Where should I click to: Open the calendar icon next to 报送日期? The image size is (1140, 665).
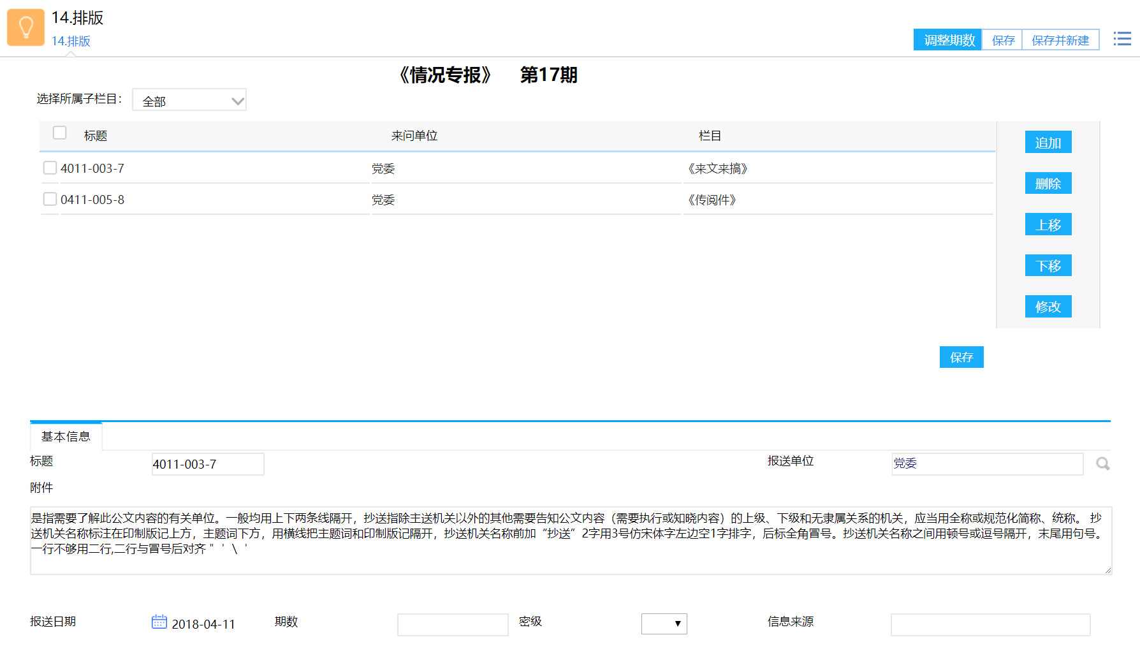159,622
